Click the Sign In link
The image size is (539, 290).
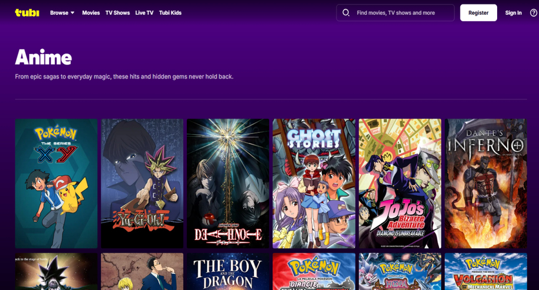coord(513,13)
